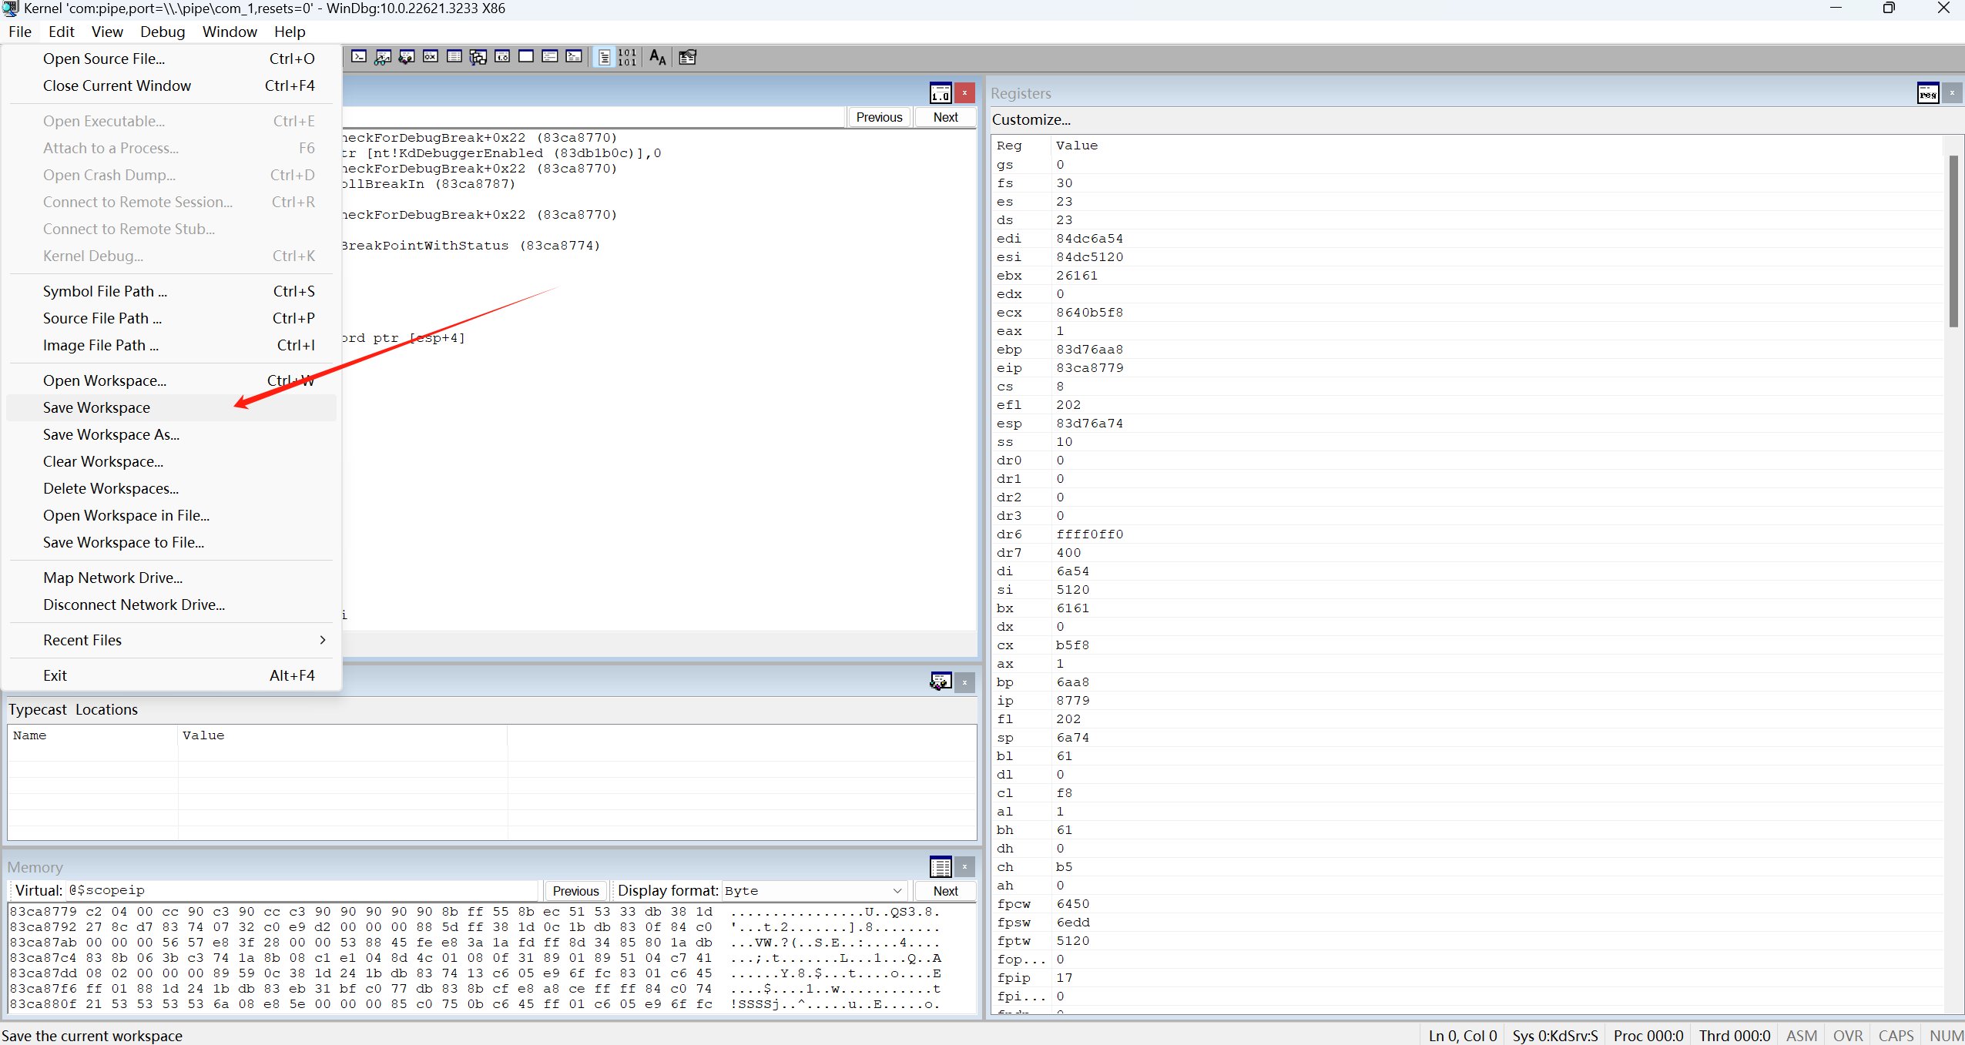Click Next in the Disassembly panel
Image resolution: width=1965 pixels, height=1045 pixels.
945,117
